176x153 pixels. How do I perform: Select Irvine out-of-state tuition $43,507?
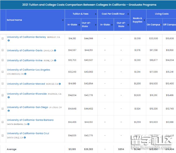[89, 60]
